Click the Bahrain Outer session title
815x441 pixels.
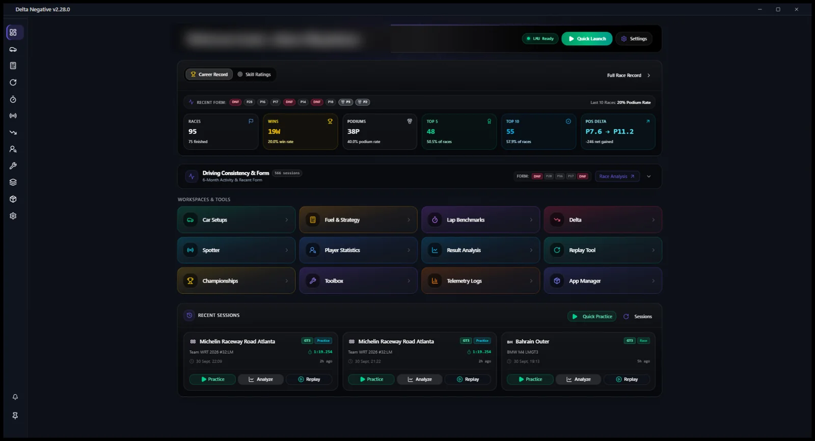tap(532, 342)
